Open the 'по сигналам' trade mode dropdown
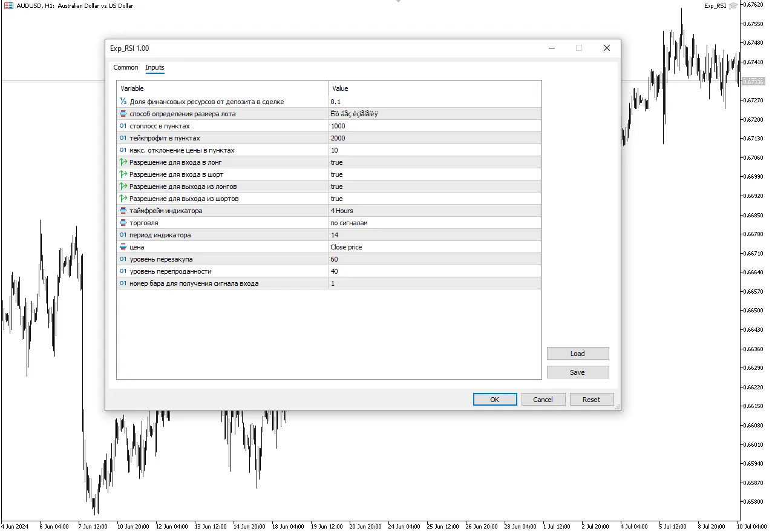This screenshot has width=772, height=531. (x=348, y=223)
